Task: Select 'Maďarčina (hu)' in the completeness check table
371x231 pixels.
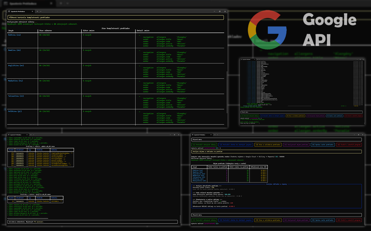Action: click(x=15, y=81)
